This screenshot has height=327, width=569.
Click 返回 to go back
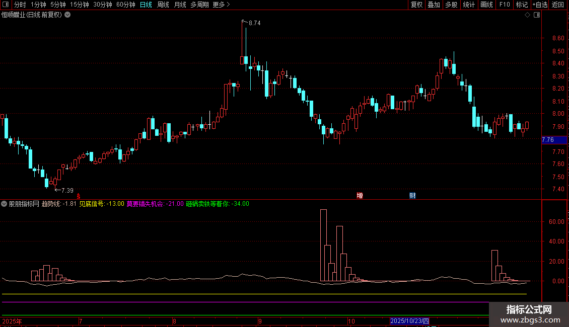tap(558, 5)
